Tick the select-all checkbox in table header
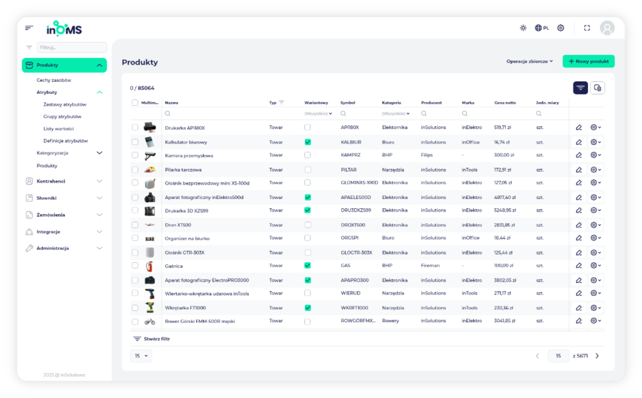The image size is (642, 398). (135, 103)
